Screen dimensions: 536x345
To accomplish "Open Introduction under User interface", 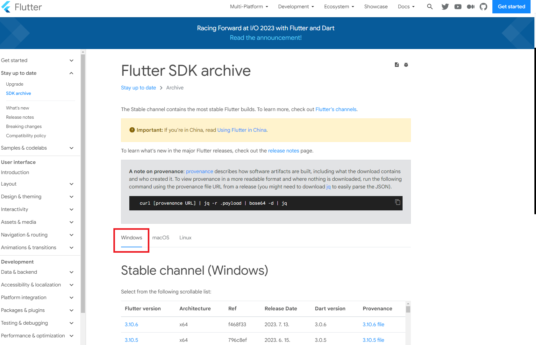I will click(x=15, y=172).
